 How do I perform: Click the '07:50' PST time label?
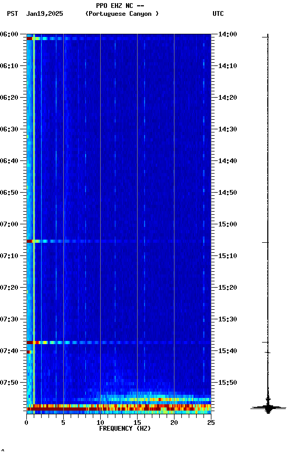(x=9, y=383)
